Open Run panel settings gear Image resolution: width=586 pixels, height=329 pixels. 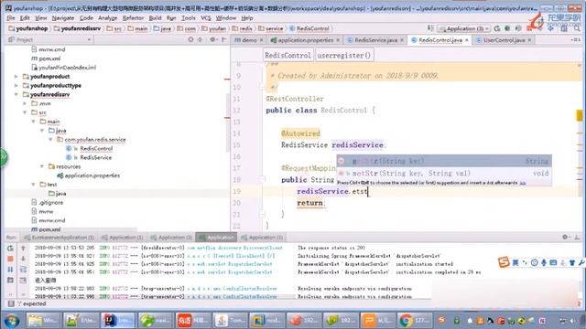[x=566, y=237]
